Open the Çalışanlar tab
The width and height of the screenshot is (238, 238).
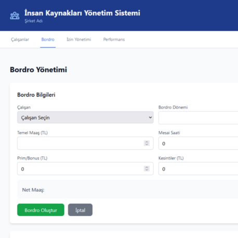pos(20,39)
